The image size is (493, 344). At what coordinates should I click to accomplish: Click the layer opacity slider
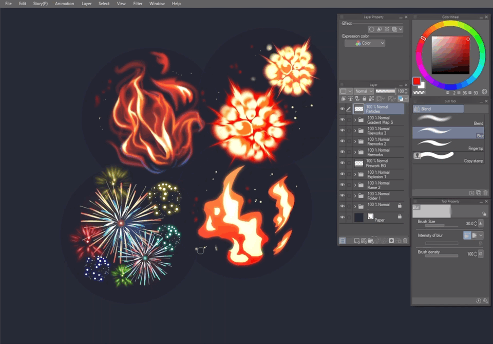click(x=386, y=92)
